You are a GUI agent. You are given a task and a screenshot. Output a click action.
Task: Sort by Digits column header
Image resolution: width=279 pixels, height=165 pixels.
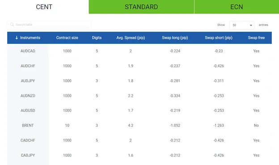97,38
